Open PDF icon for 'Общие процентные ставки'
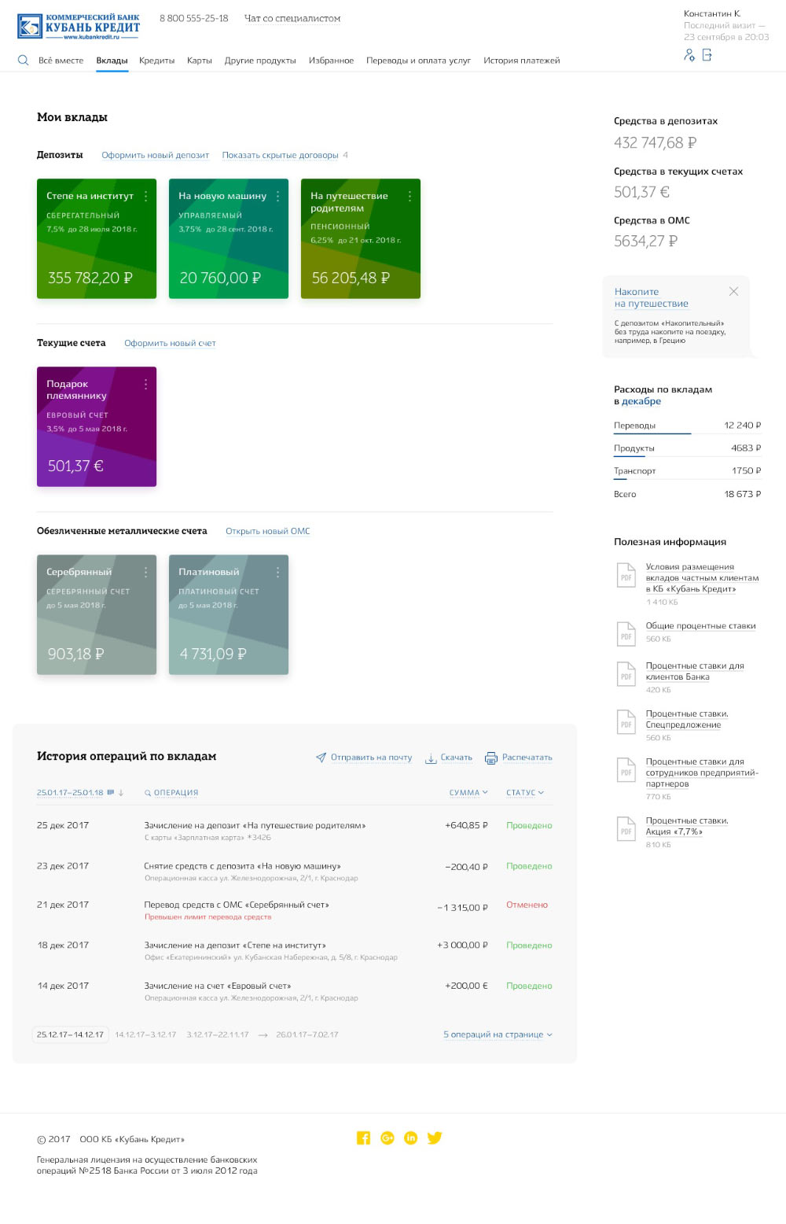The height and width of the screenshot is (1224, 786). point(626,632)
